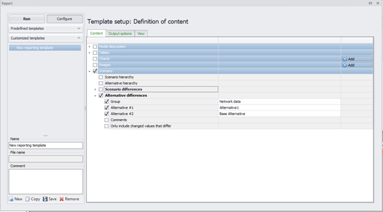This screenshot has height=212, width=383.
Task: Check the Images checkbox
Action: pos(95,65)
